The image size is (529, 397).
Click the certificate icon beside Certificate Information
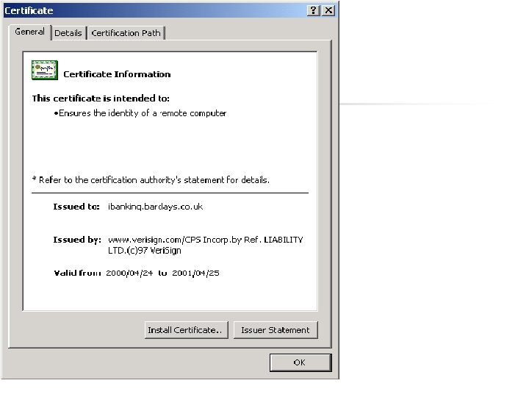[45, 71]
